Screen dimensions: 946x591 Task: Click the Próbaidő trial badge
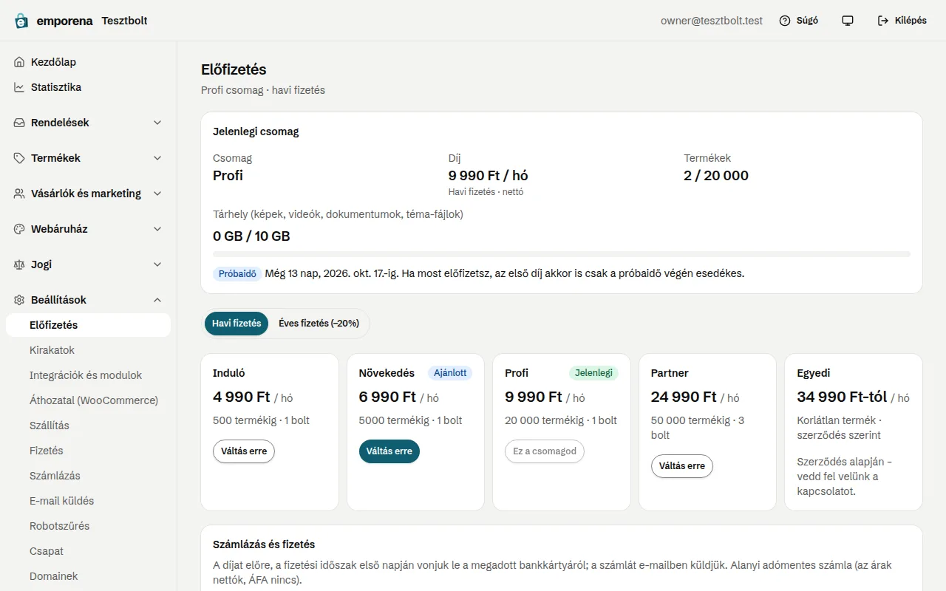pyautogui.click(x=237, y=273)
